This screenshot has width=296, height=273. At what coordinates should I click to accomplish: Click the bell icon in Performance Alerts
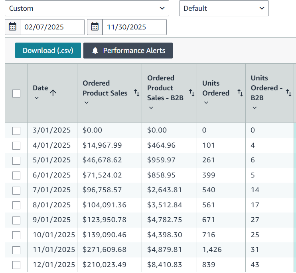click(95, 51)
